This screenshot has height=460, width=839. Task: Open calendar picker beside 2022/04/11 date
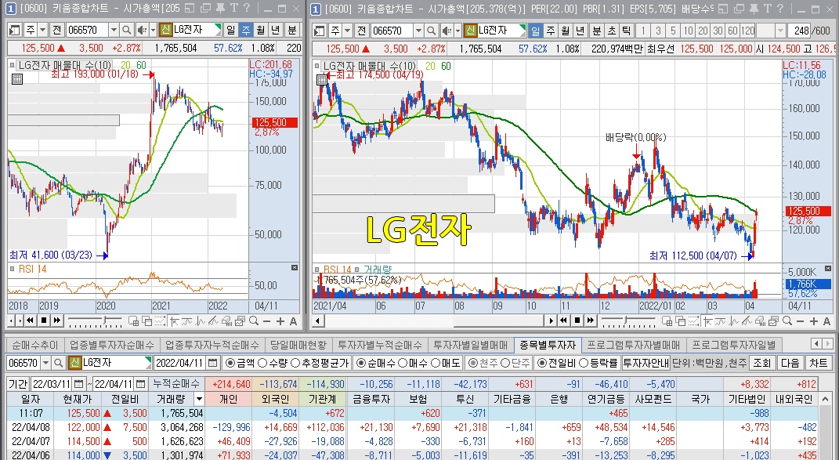click(x=212, y=363)
